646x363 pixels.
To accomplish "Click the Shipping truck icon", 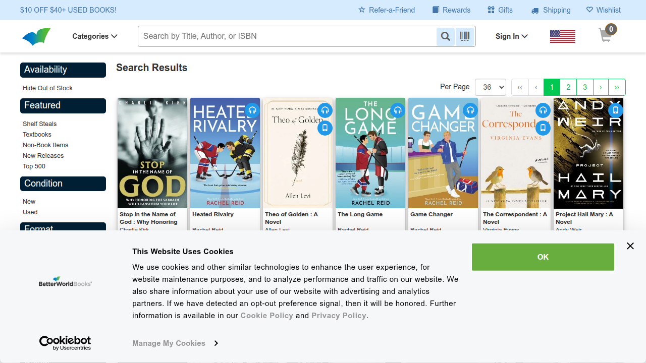I will pyautogui.click(x=535, y=10).
